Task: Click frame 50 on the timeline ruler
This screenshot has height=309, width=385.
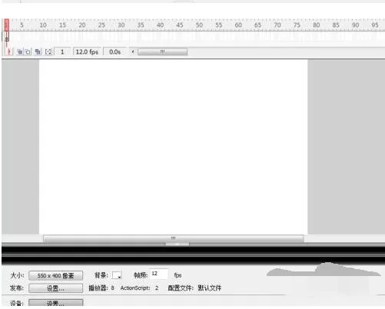Action: (x=199, y=25)
